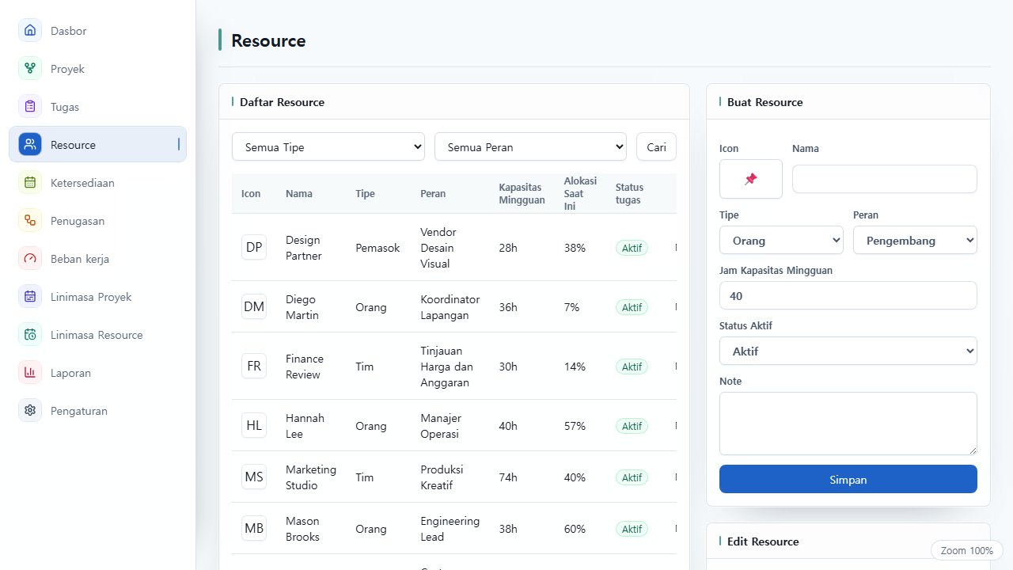Click the Alokasi Saat Ini column header
Image resolution: width=1013 pixels, height=570 pixels.
580,194
